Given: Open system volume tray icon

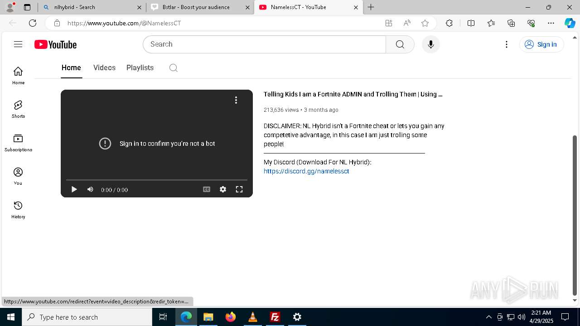Looking at the screenshot, I should tap(522, 317).
